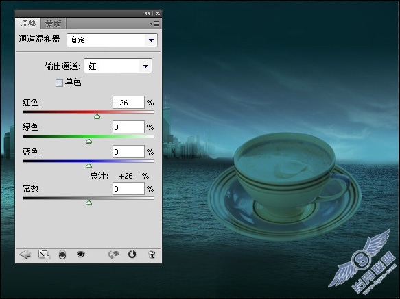Click the 常数 percentage input field
The height and width of the screenshot is (299, 400).
click(x=128, y=189)
